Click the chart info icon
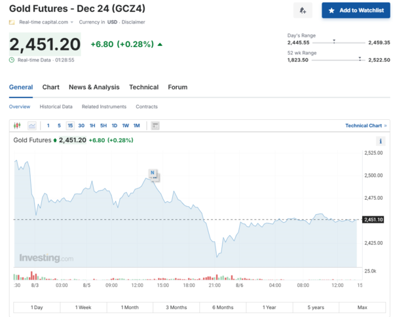Image resolution: width=393 pixels, height=317 pixels. pos(381,141)
